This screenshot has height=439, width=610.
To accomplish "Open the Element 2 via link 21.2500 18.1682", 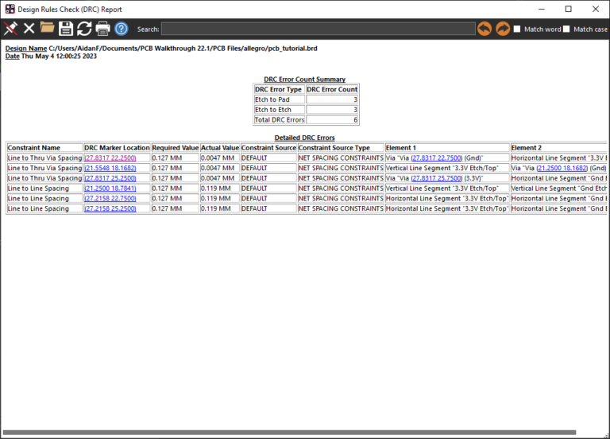I will point(562,169).
